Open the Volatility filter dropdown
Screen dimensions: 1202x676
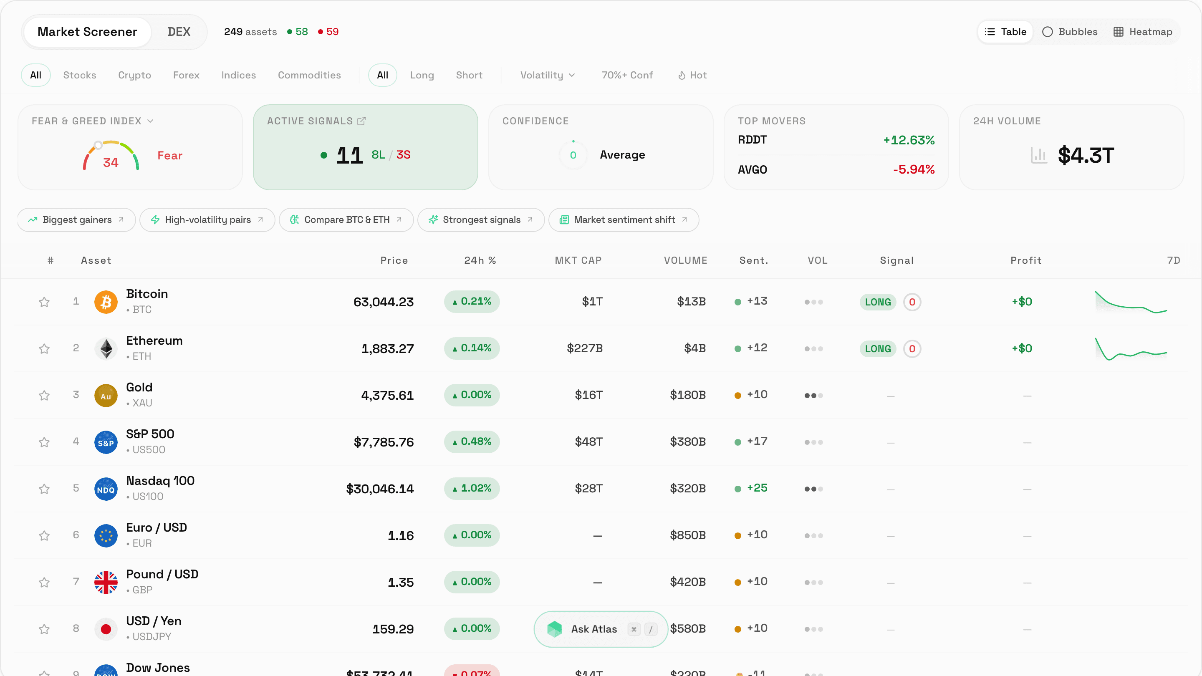click(x=548, y=75)
